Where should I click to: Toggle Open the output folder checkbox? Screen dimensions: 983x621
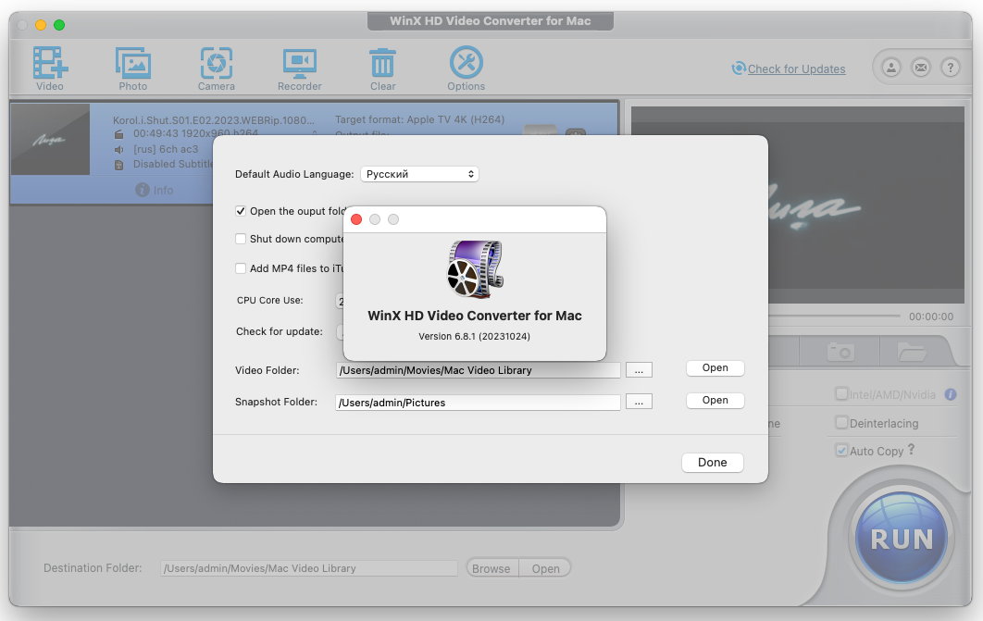point(240,211)
